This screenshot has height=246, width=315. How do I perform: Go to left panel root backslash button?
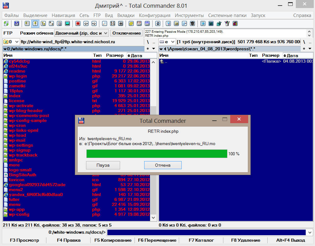coord(148,42)
